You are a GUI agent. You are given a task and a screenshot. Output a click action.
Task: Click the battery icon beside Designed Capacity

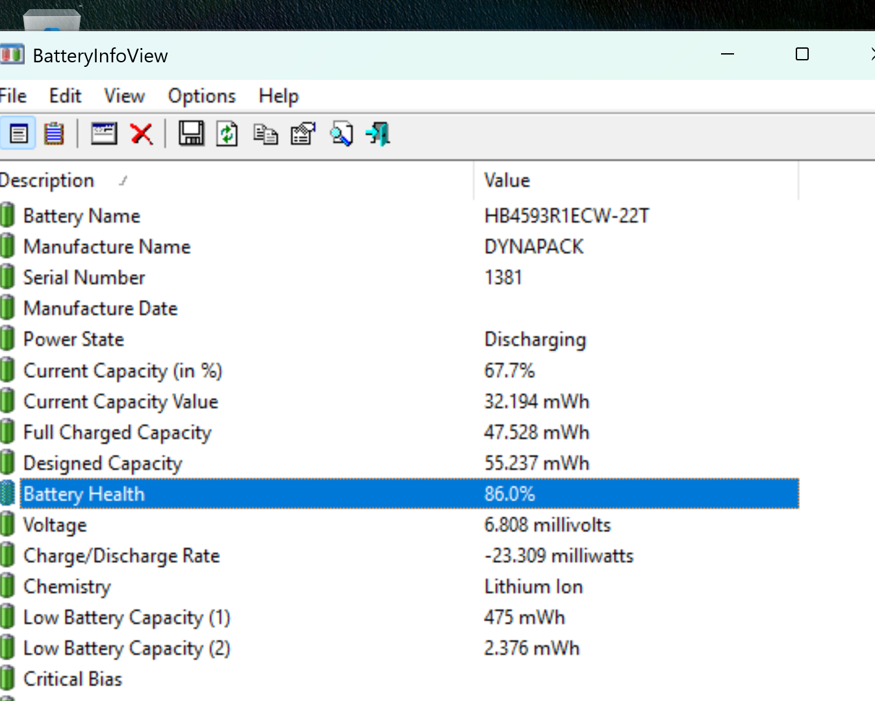[7, 463]
